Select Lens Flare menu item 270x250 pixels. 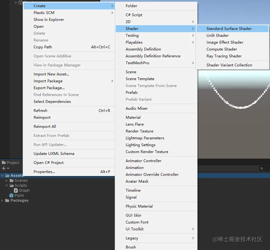[x=156, y=124]
